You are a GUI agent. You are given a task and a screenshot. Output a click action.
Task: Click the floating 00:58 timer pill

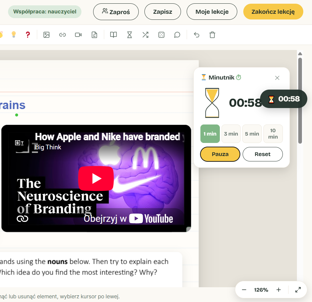(x=284, y=99)
